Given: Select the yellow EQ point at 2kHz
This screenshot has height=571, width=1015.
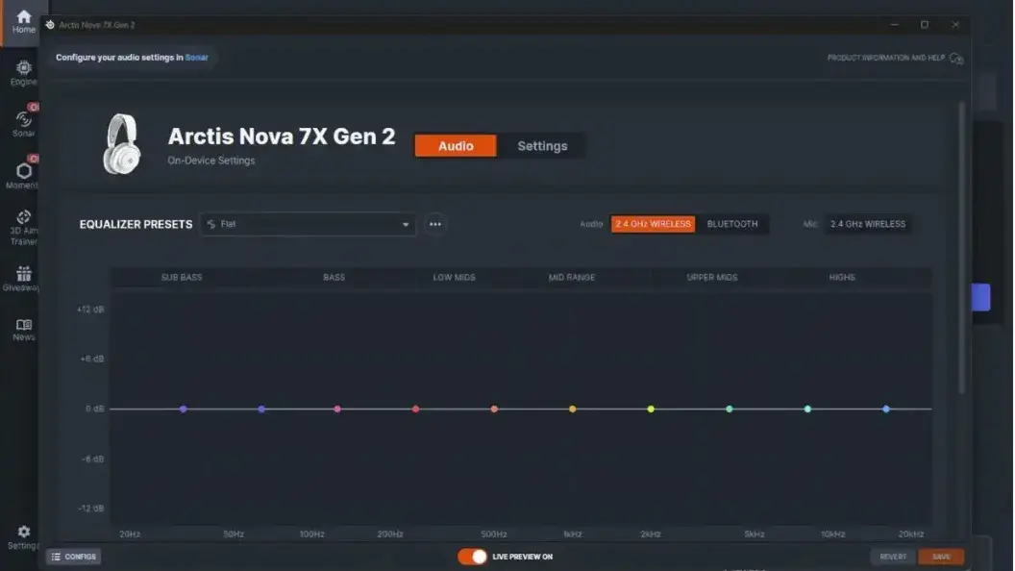Looking at the screenshot, I should [651, 410].
